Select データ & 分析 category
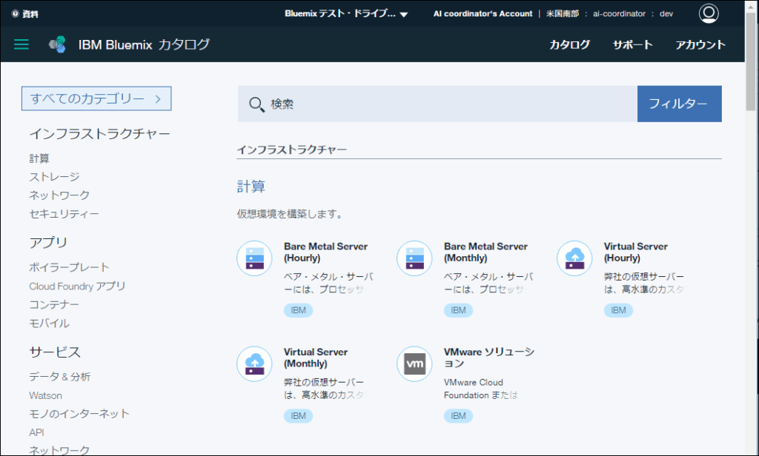 tap(59, 377)
